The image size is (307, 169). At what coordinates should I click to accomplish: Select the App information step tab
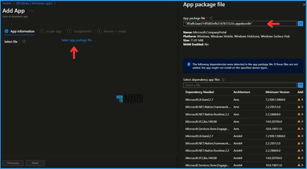pyautogui.click(x=19, y=32)
